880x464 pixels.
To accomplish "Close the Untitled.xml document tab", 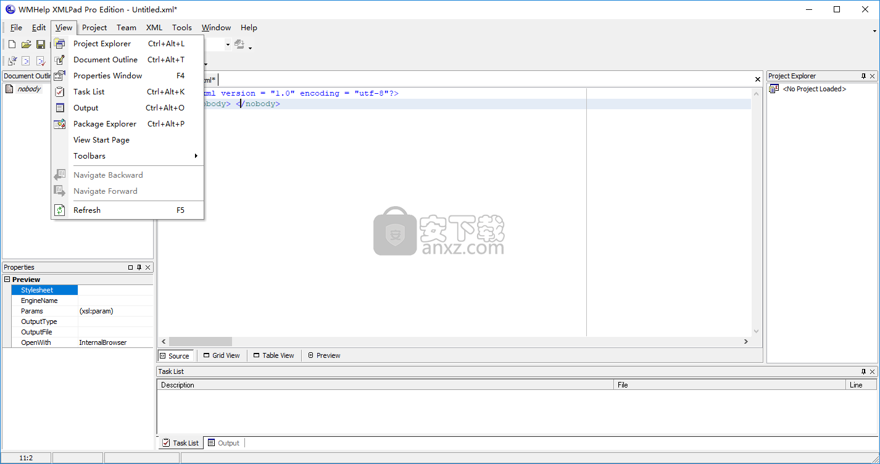I will [758, 80].
